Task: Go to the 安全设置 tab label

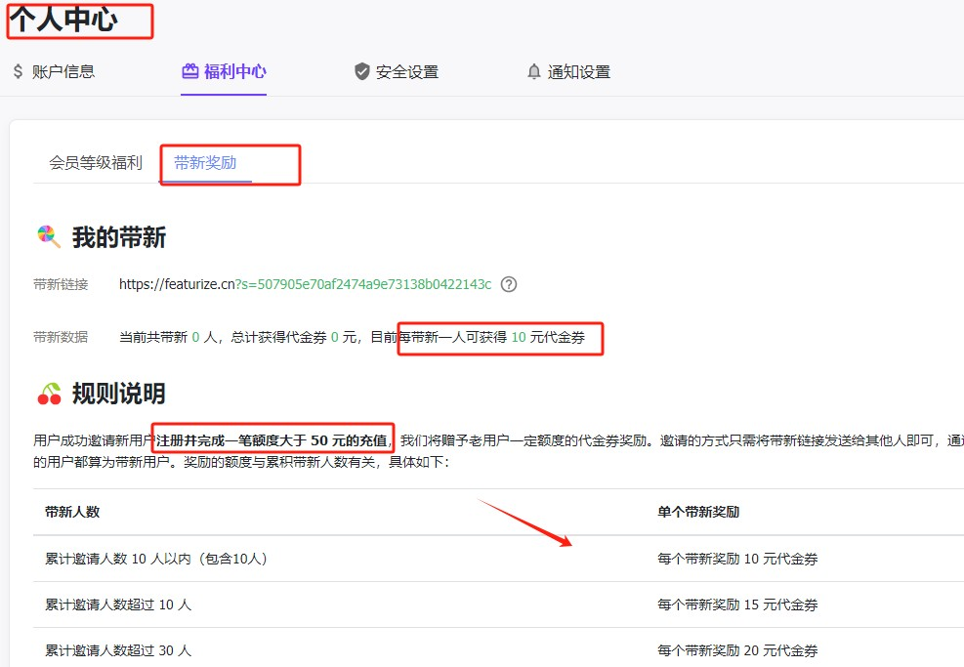Action: (x=406, y=71)
